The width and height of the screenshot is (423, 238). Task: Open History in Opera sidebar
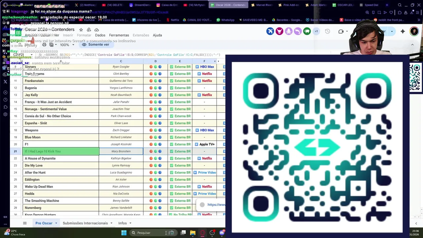[x=5, y=100]
